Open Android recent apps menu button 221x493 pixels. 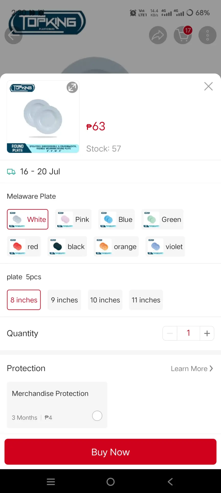(x=51, y=482)
